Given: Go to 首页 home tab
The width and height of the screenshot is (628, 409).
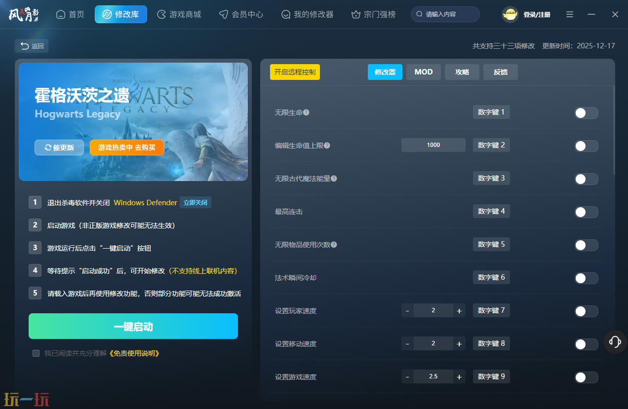Looking at the screenshot, I should click(70, 14).
